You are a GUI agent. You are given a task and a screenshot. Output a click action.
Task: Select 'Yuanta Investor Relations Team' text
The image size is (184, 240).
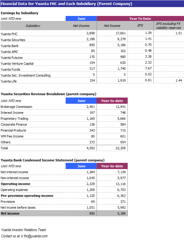[24, 230]
